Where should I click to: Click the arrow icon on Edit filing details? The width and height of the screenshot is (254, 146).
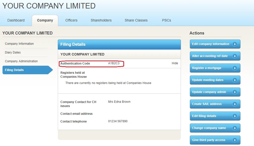pos(236,116)
